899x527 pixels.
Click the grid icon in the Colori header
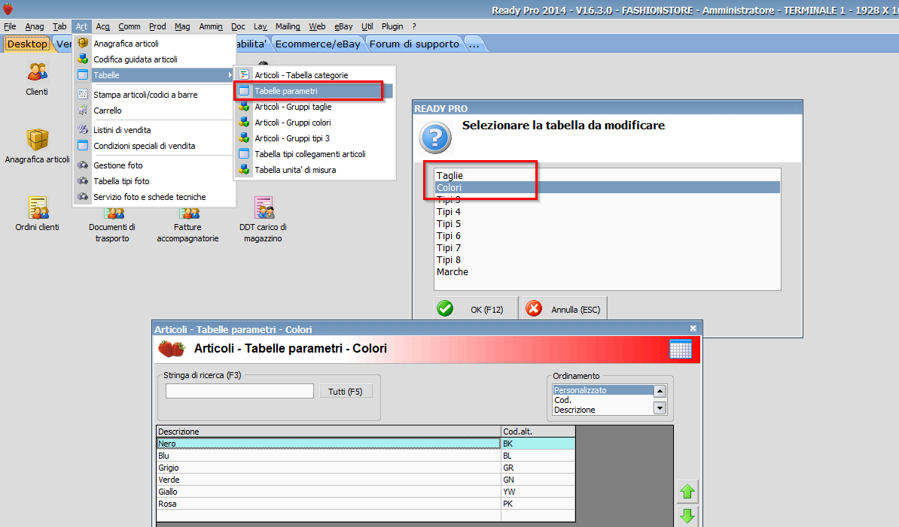coord(681,349)
